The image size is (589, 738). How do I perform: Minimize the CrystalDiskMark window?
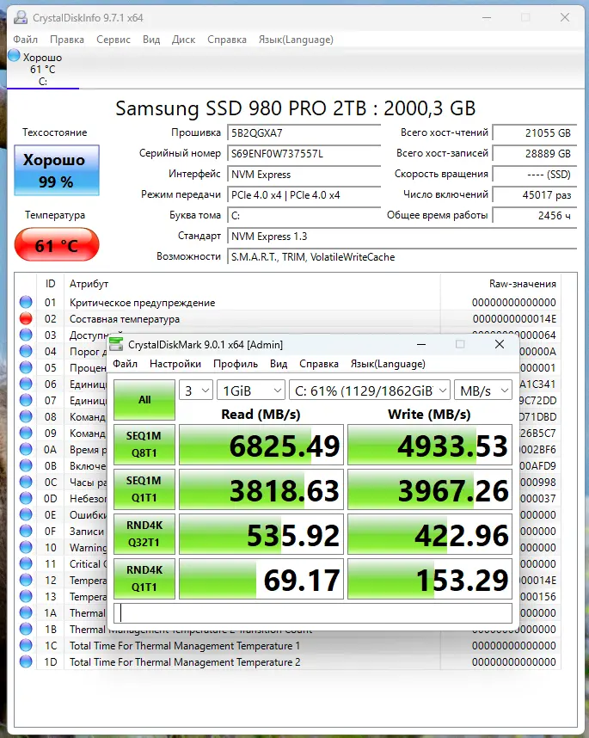click(x=421, y=344)
